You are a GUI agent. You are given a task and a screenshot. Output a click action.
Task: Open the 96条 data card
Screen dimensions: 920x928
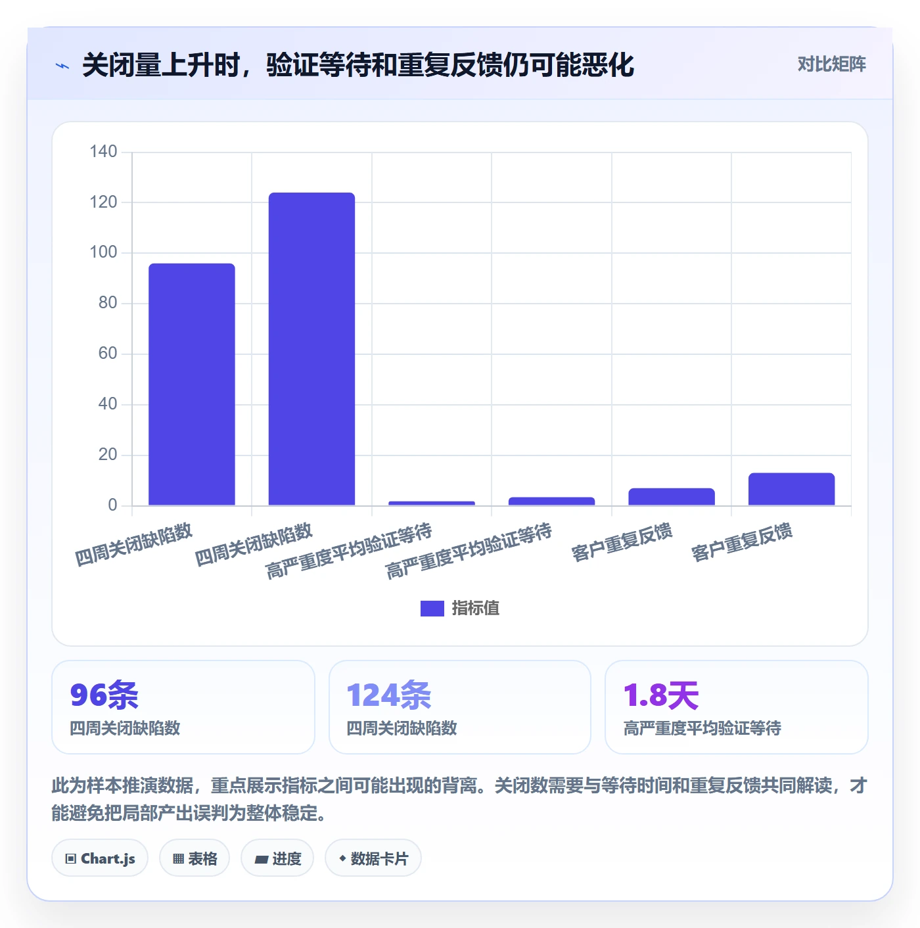point(183,707)
